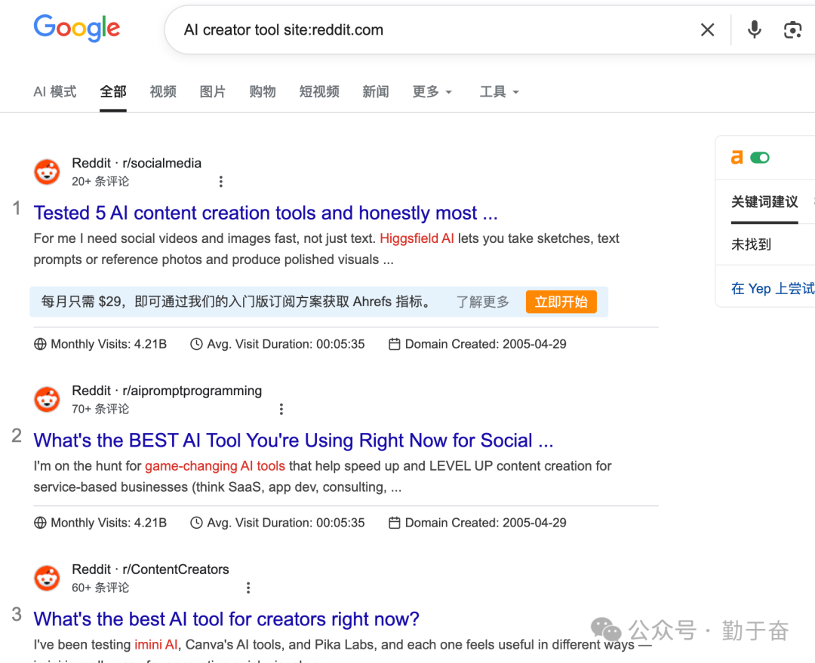Click 'Monthly Visits: 4.21B' under second result
The height and width of the screenshot is (663, 815).
pos(109,523)
